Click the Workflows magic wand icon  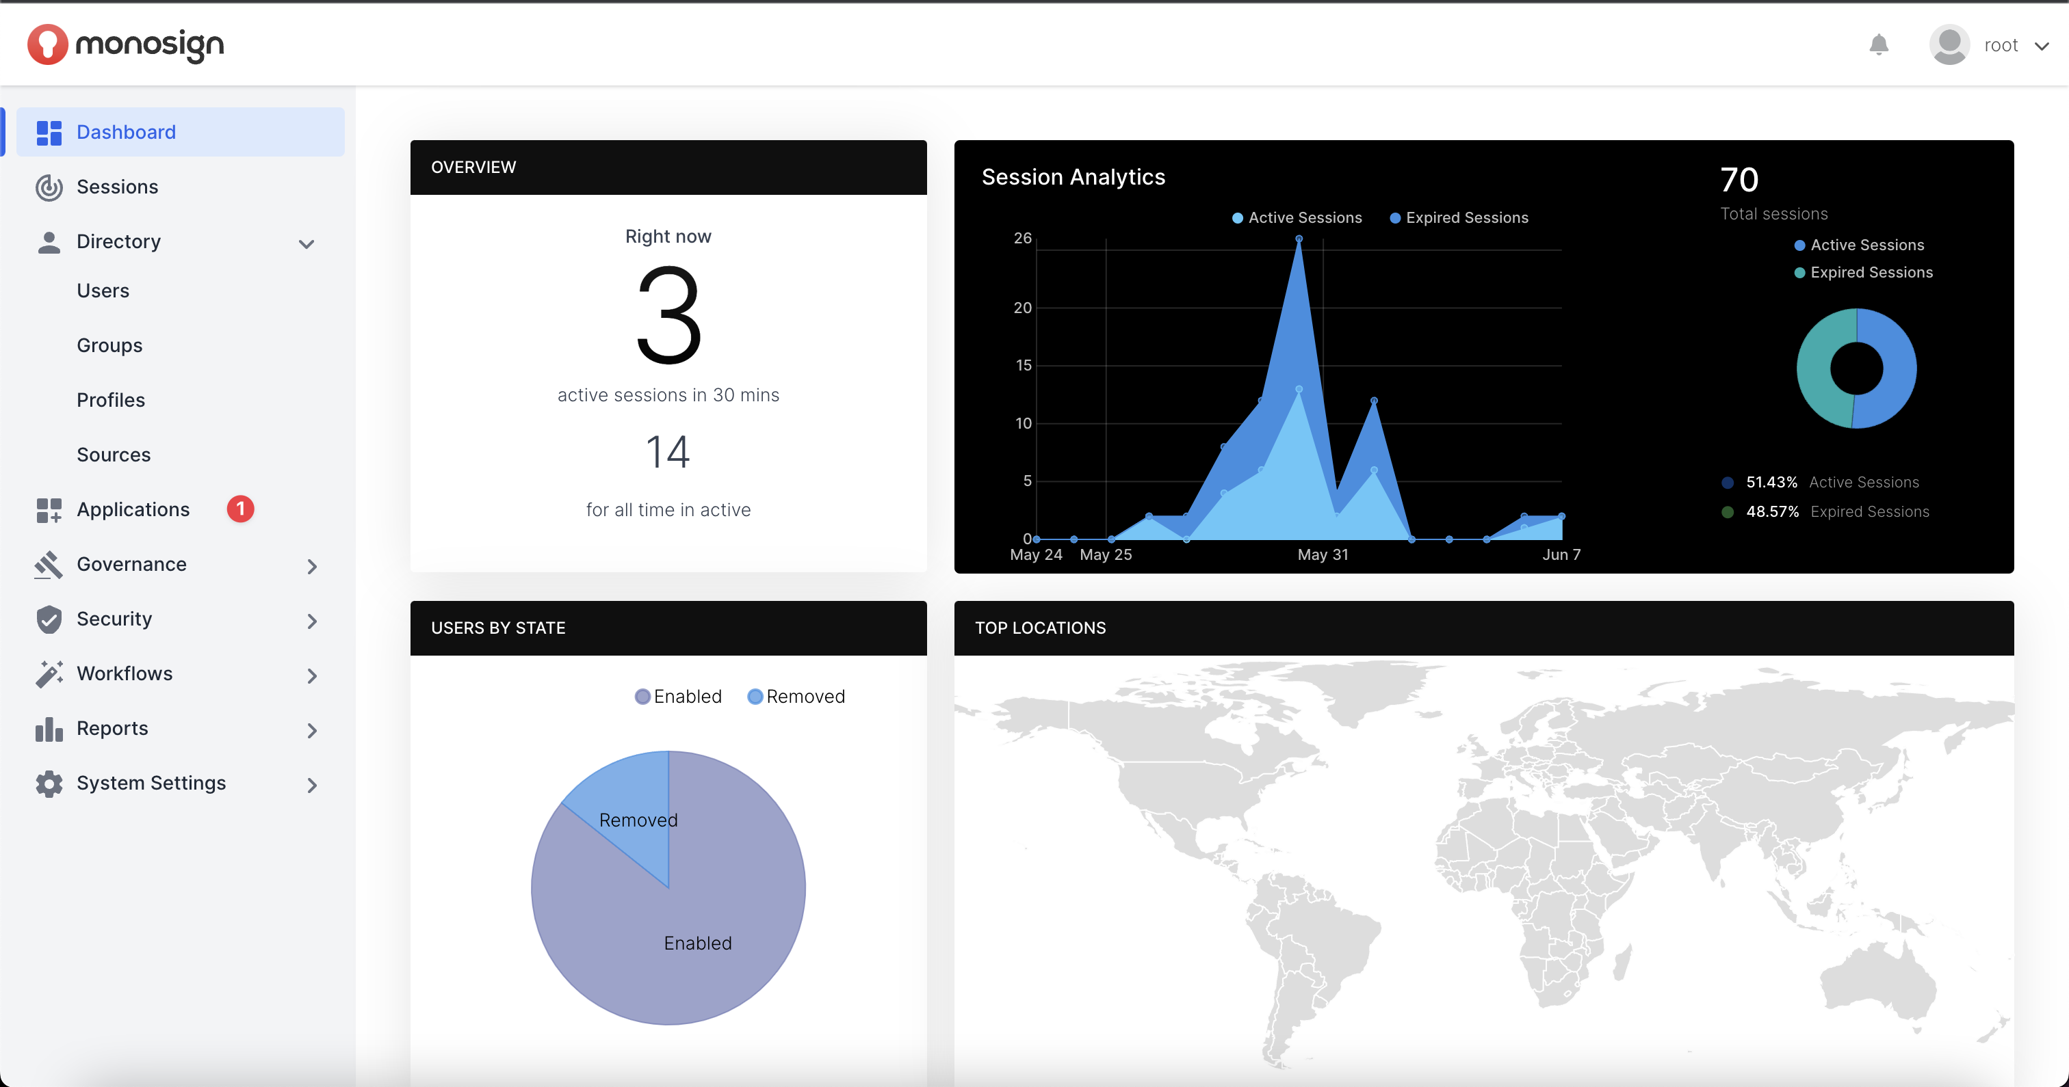click(x=49, y=673)
